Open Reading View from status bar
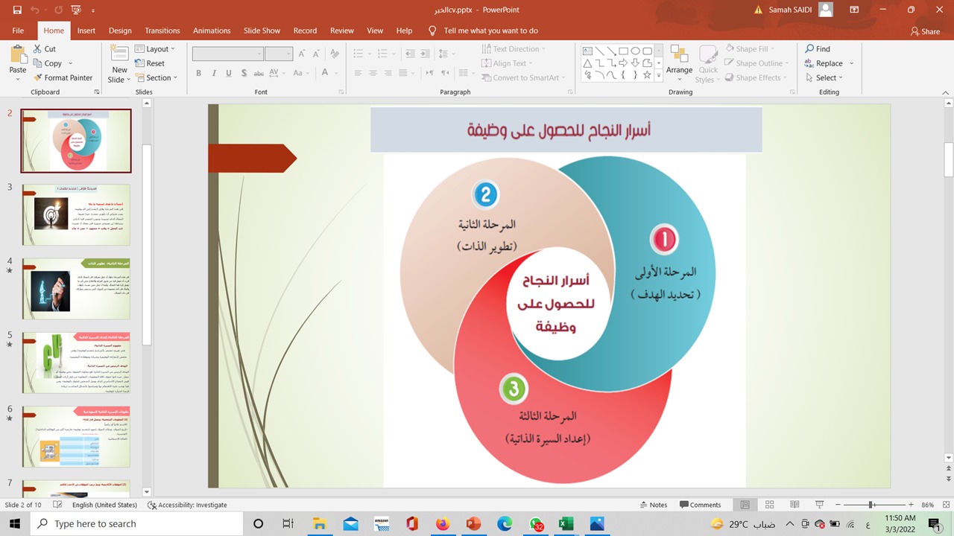The height and width of the screenshot is (536, 954). [795, 505]
